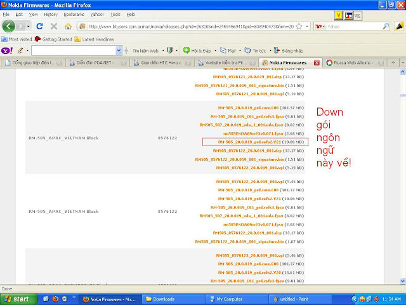Image resolution: width=406 pixels, height=305 pixels.
Task: Expand the address bar URL dropdown
Action: tap(307, 26)
